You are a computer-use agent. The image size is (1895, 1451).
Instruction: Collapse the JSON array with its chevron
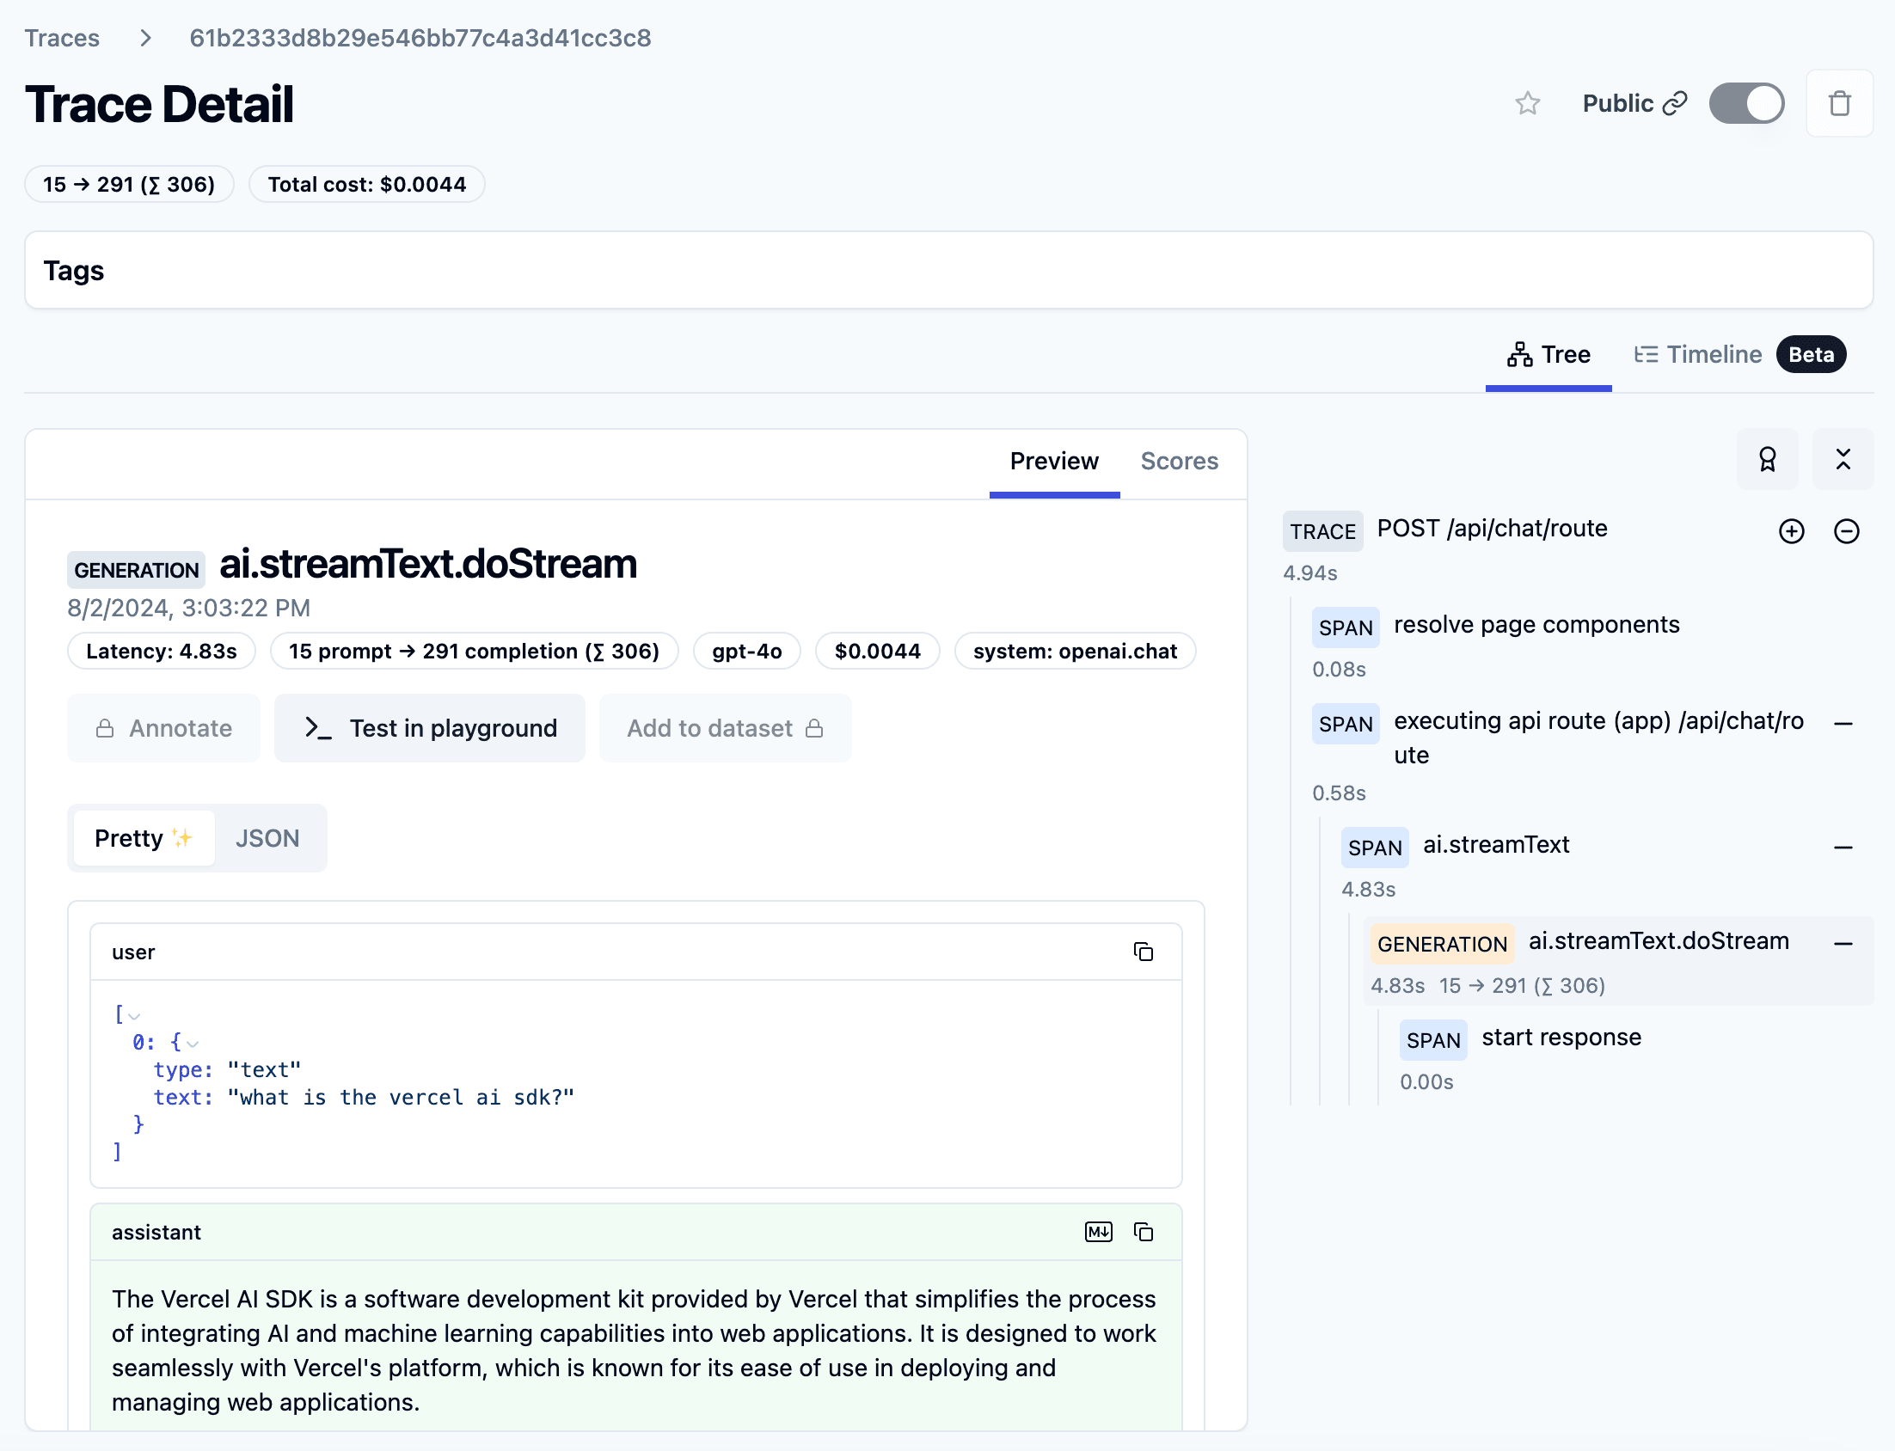pyautogui.click(x=132, y=1016)
